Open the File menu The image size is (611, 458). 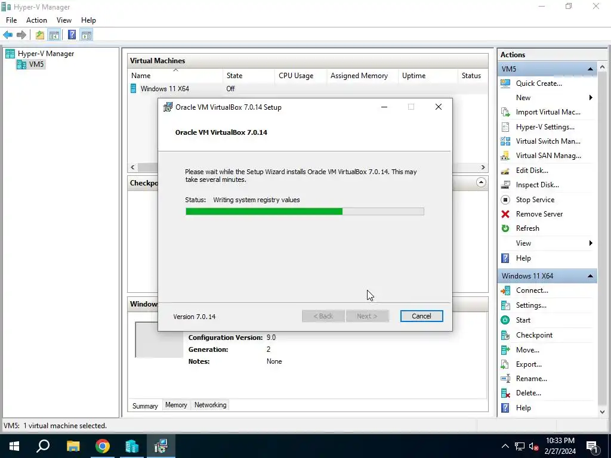tap(11, 20)
